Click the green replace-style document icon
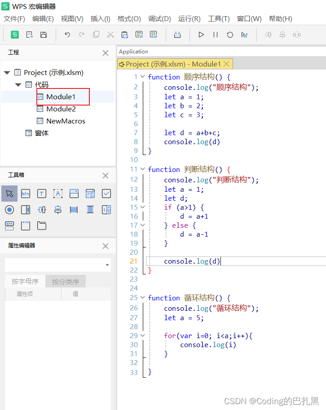Viewport: 326px width, 410px height. click(154, 35)
